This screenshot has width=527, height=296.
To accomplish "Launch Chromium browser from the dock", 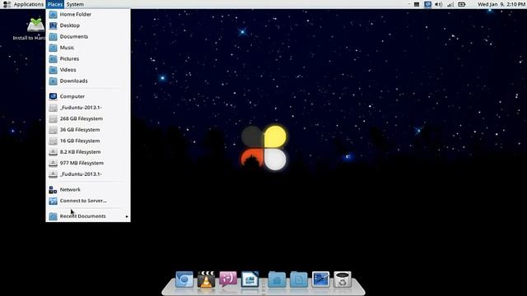I will point(184,280).
